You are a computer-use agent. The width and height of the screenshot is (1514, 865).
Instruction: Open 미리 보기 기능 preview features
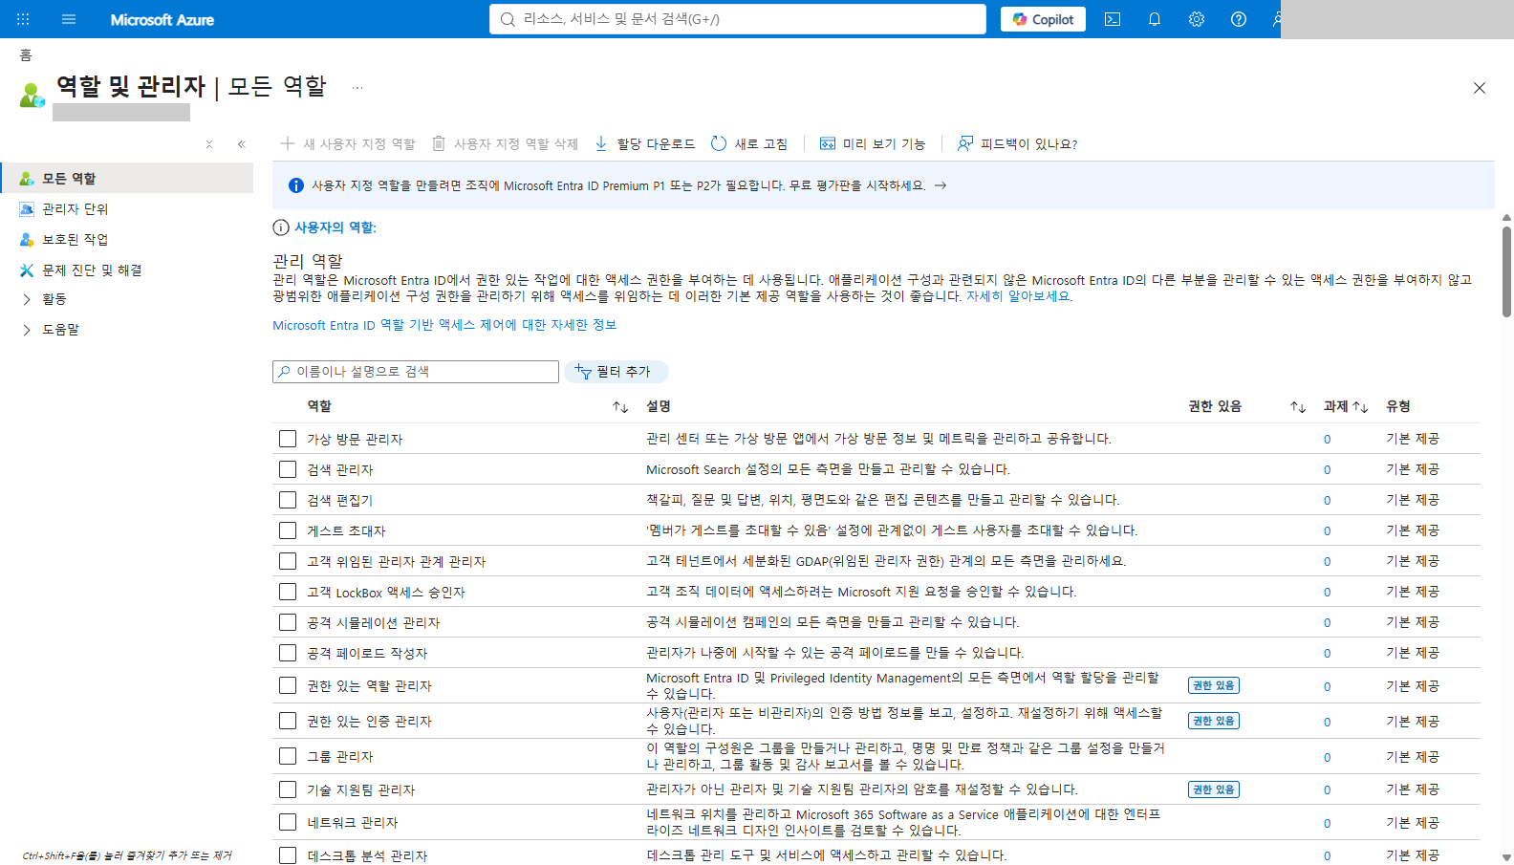coord(873,143)
